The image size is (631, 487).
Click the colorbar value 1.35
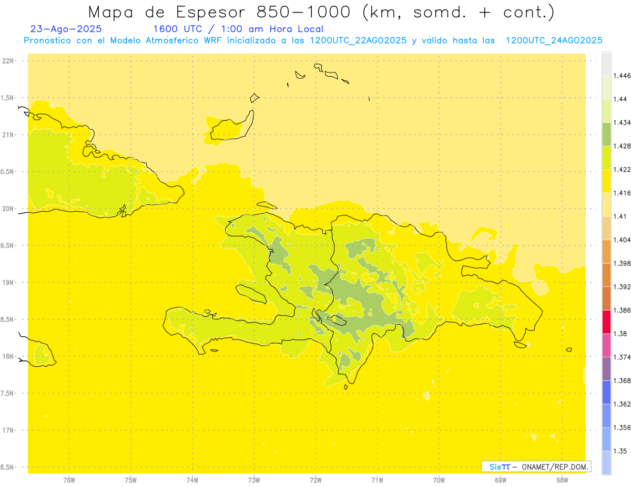pos(621,451)
